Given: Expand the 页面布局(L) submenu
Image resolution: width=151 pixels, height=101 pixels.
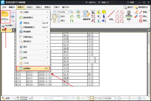Looking at the screenshot, I should pyautogui.click(x=33, y=37).
